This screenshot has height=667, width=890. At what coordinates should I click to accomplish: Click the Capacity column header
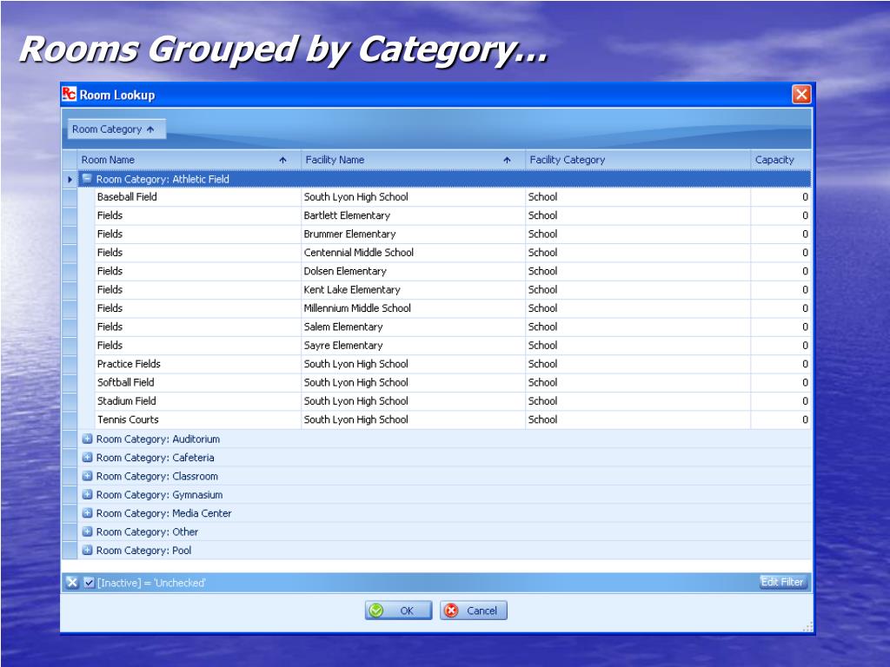(781, 160)
